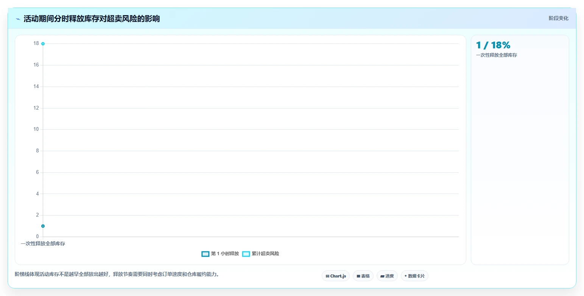Viewport: 584px width, 296px height.
Task: Click the footnote starting with 阶梯线体现活动库存
Action: (x=117, y=274)
